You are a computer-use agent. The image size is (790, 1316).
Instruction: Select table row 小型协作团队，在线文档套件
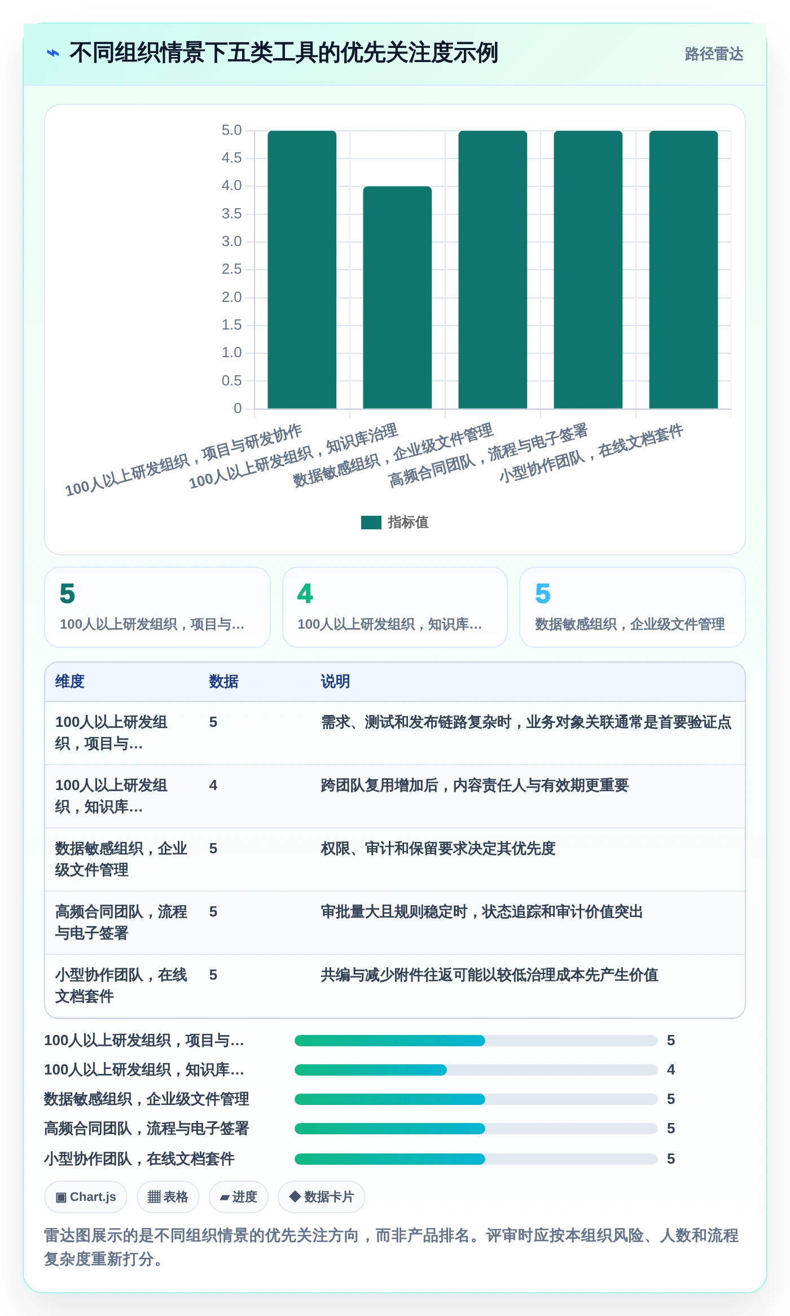[395, 986]
